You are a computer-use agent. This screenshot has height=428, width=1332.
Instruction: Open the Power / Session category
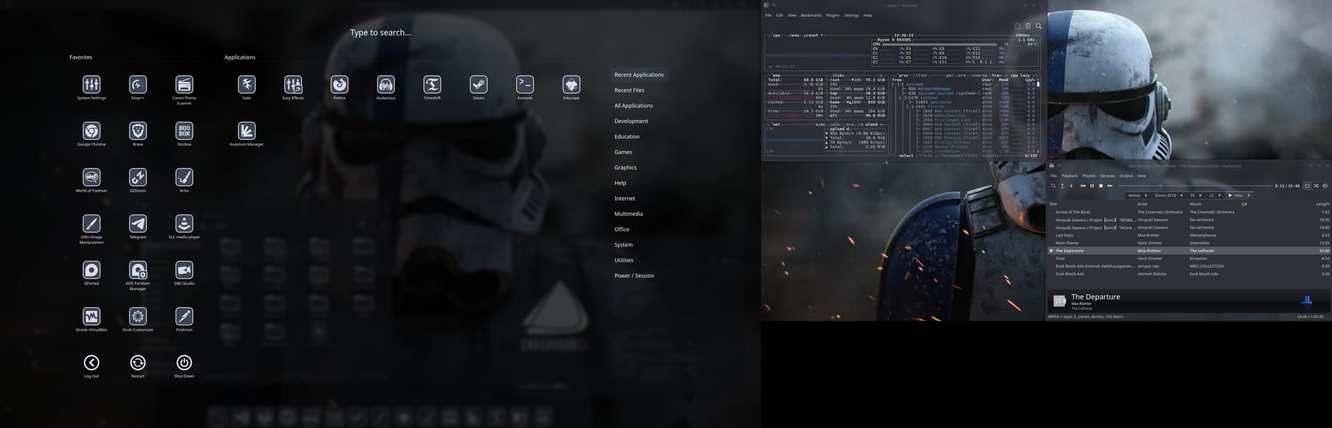pyautogui.click(x=634, y=275)
